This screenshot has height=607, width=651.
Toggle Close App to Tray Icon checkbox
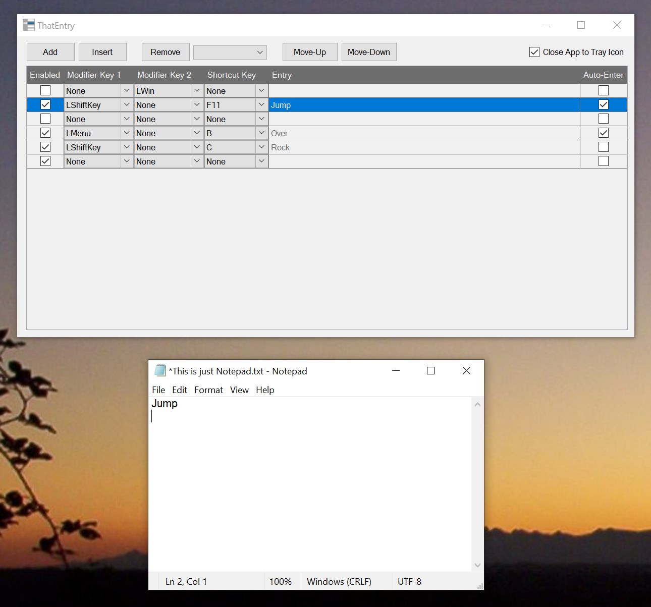[534, 52]
